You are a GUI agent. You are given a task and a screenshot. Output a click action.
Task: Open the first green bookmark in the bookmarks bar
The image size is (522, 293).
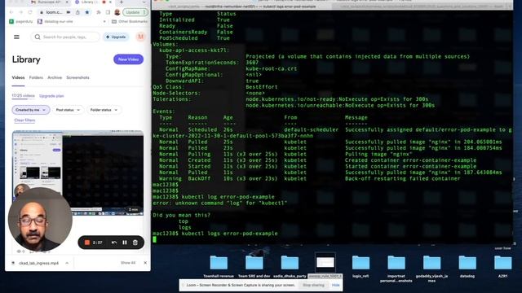(20, 22)
